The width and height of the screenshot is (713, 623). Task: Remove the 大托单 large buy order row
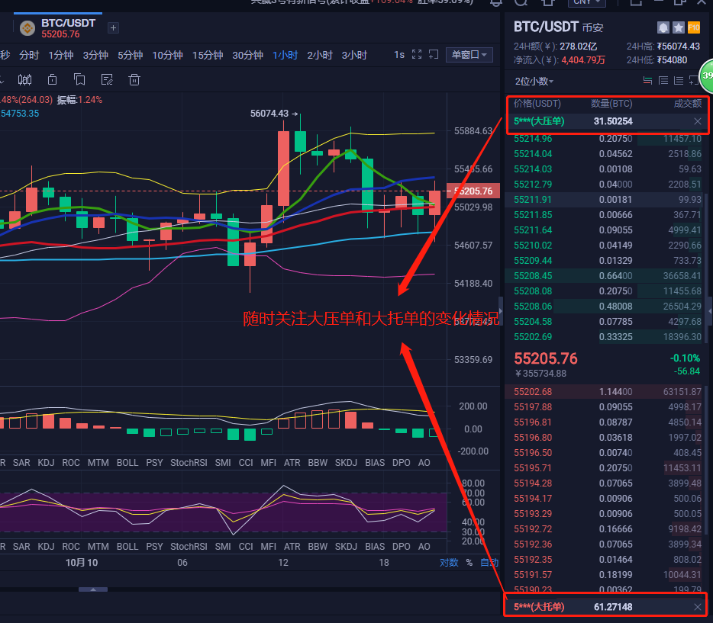click(x=698, y=607)
